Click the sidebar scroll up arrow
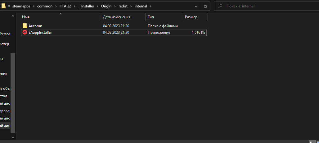The height and width of the screenshot is (143, 319). pyautogui.click(x=13, y=16)
